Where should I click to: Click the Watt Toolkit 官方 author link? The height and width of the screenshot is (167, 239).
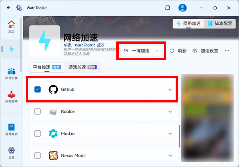tap(90, 45)
